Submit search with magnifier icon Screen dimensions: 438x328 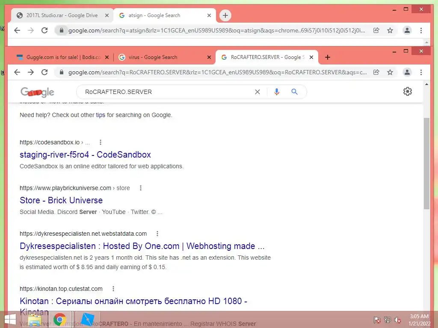tap(294, 92)
